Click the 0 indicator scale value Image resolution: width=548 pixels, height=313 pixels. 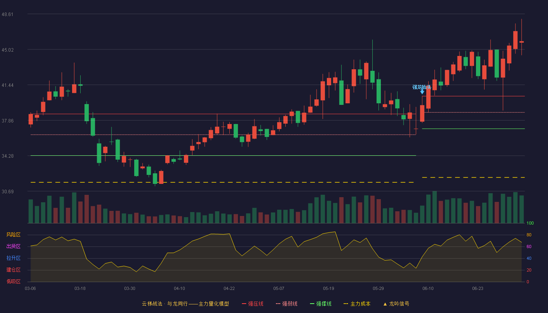(x=528, y=282)
